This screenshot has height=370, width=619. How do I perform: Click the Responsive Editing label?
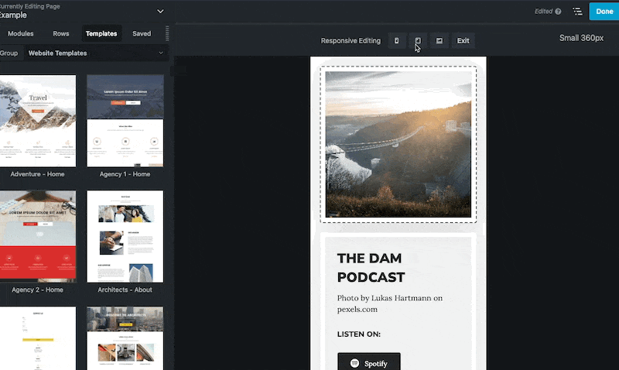tap(351, 41)
